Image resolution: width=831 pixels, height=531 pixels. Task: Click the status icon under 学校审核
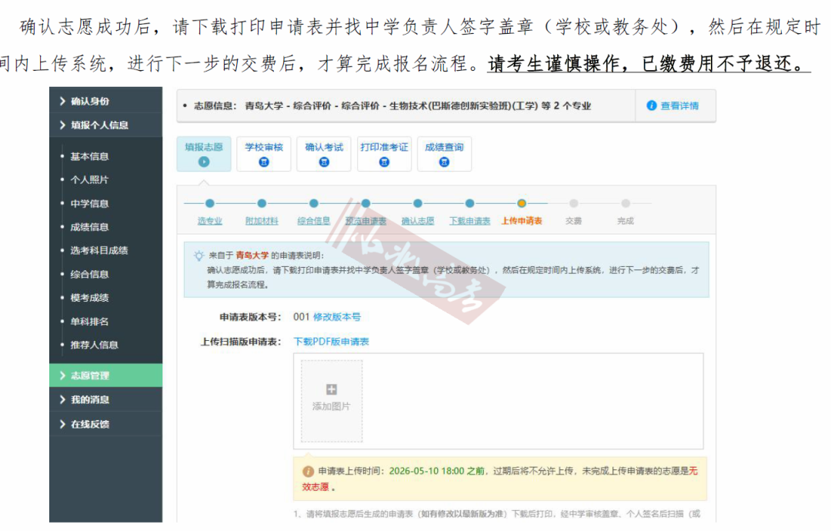pos(263,162)
